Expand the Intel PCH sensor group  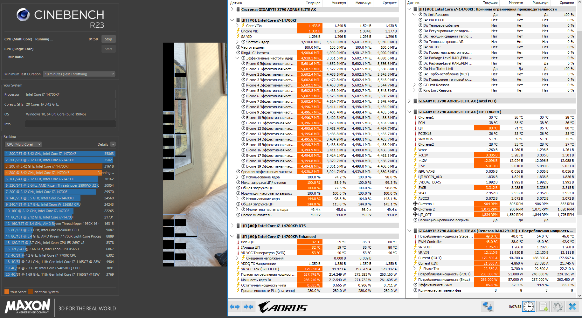coord(409,101)
